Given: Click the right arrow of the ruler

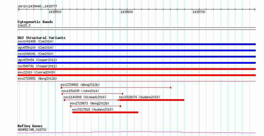Looking at the screenshot, I should click(x=255, y=9).
